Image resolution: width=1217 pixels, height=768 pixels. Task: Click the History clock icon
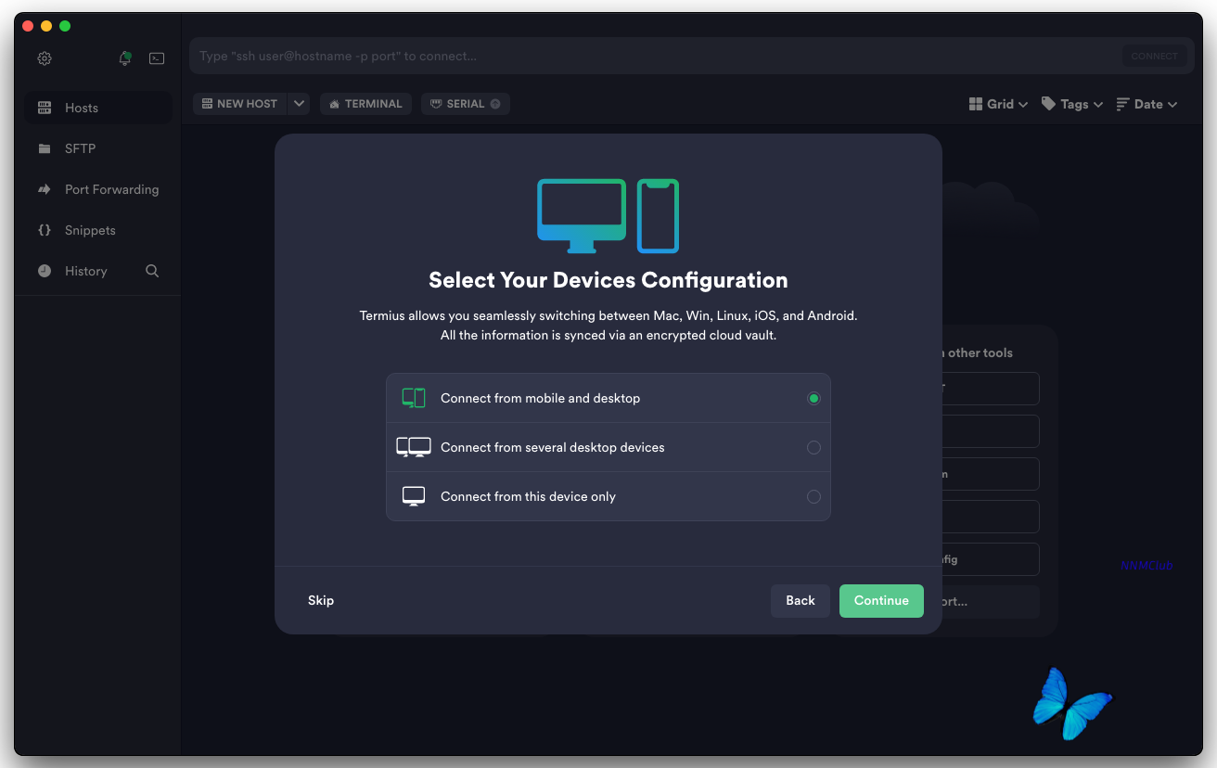[45, 271]
